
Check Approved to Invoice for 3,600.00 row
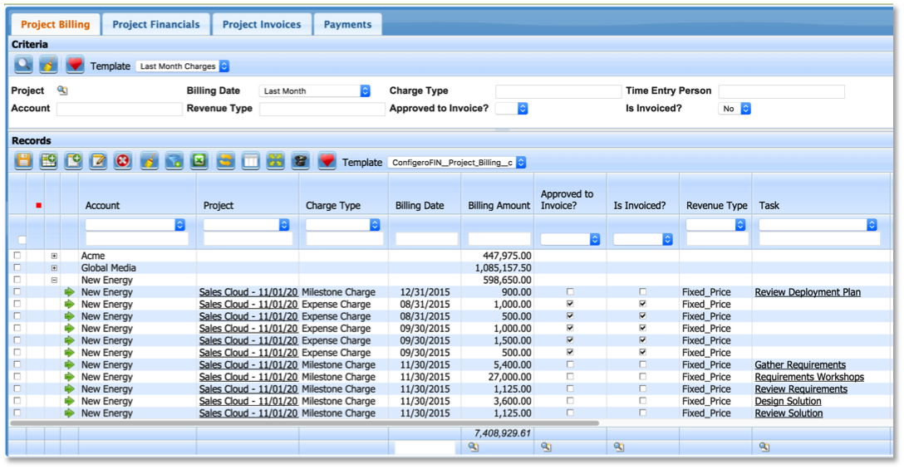tap(570, 400)
